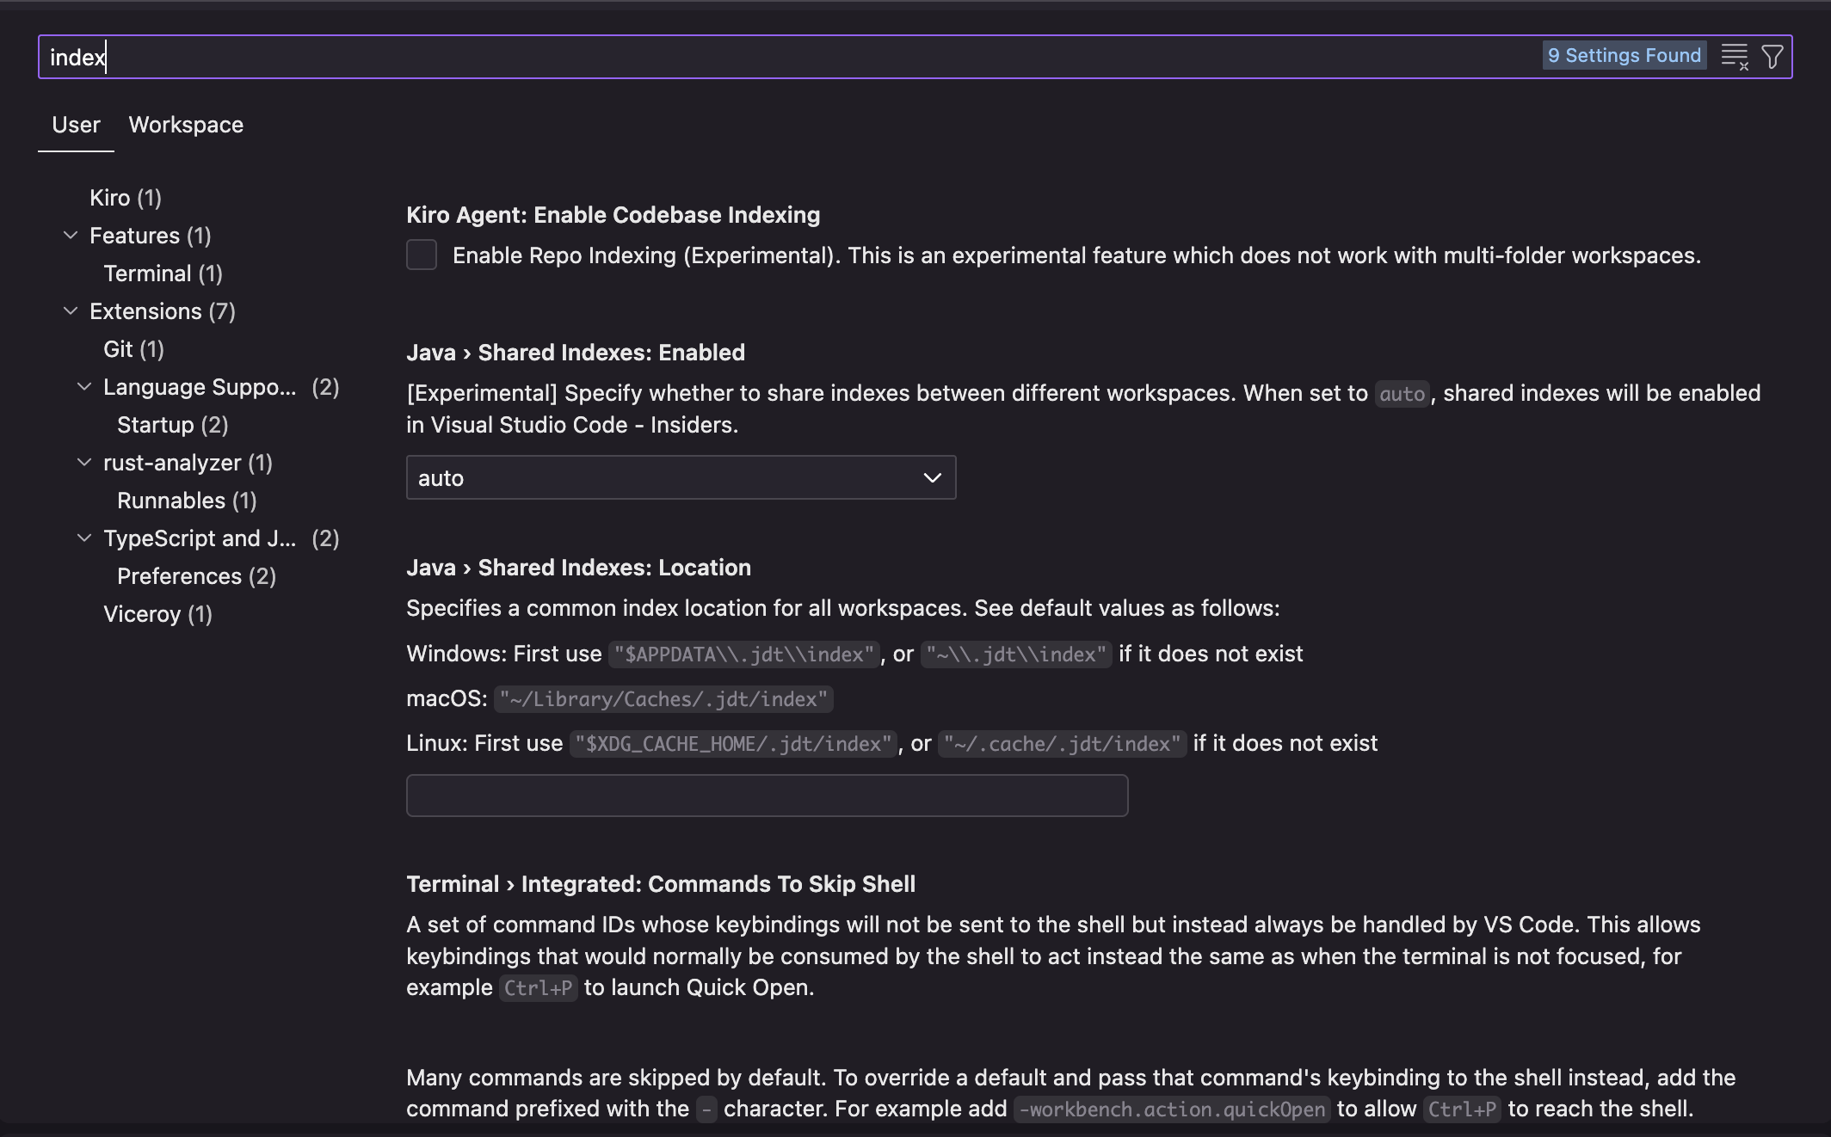1831x1137 pixels.
Task: Click the Shared Indexes Location text field
Action: [x=766, y=796]
